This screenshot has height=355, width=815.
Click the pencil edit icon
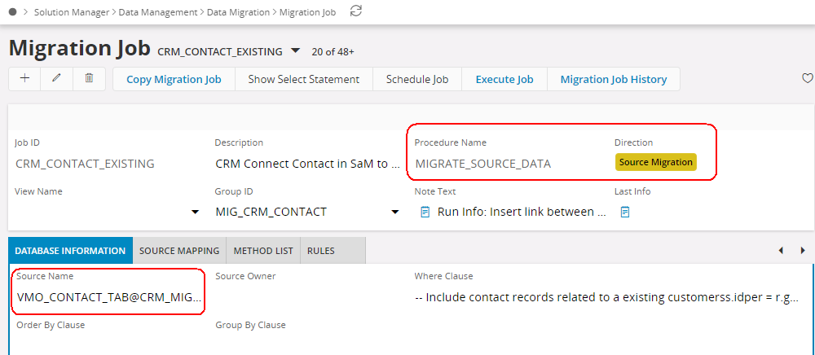tap(57, 79)
